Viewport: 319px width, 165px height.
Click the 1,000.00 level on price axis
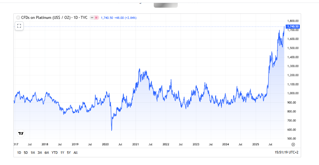[293, 93]
